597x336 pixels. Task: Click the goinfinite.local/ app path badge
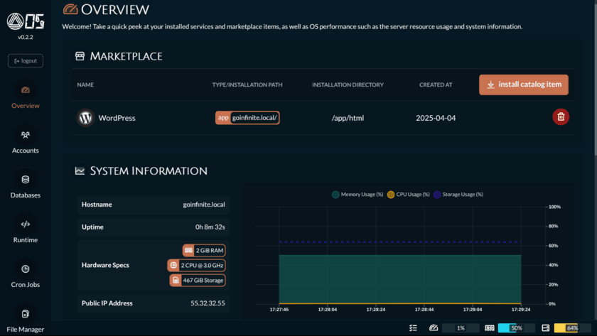247,118
